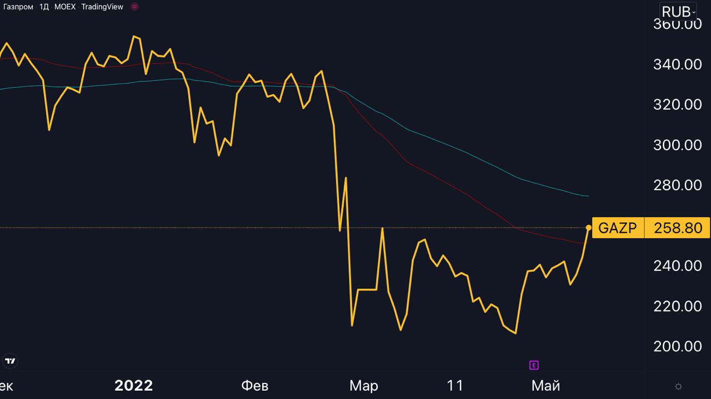This screenshot has height=399, width=711.
Task: Click the MOEX exchange label
Action: click(x=65, y=7)
